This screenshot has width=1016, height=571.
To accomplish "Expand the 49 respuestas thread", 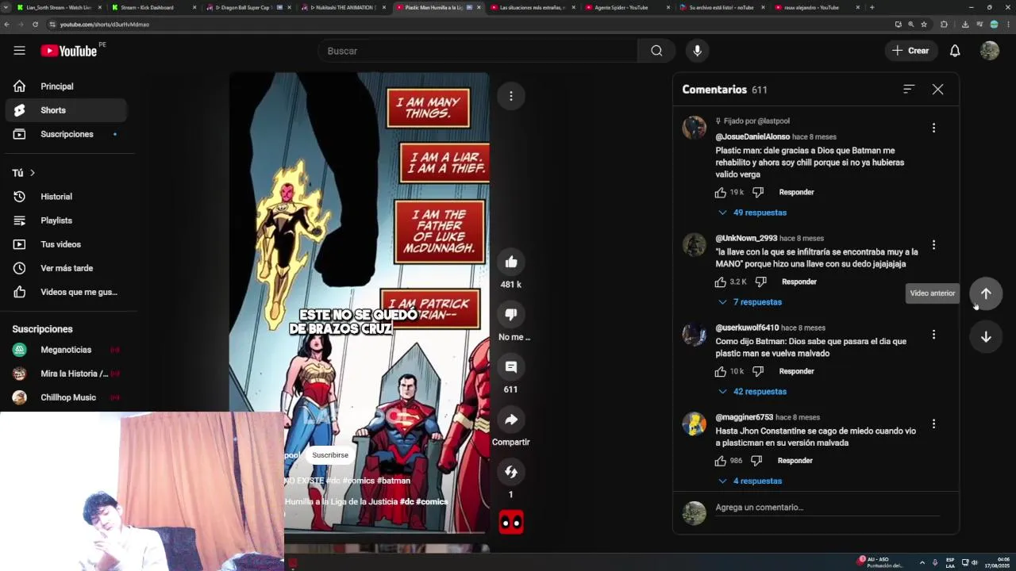I will pos(752,213).
